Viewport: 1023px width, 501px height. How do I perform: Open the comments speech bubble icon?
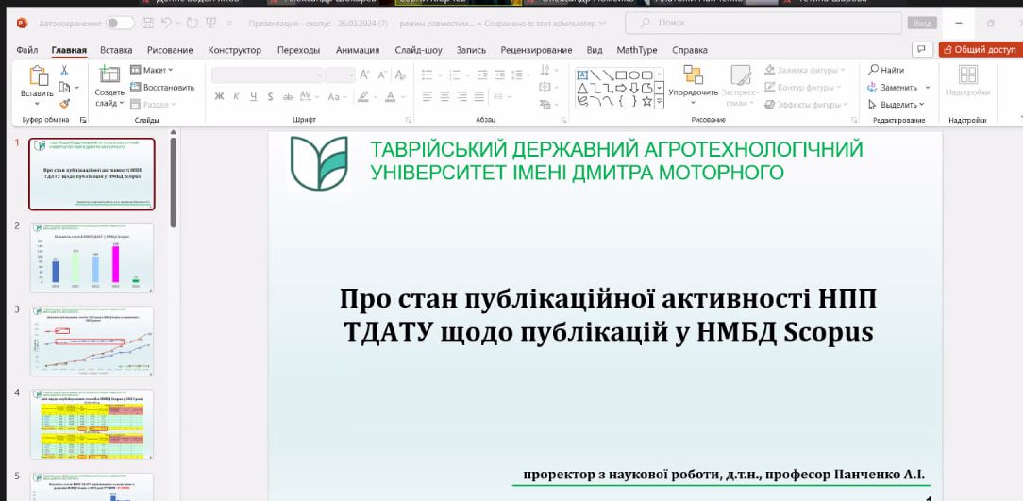[x=919, y=49]
